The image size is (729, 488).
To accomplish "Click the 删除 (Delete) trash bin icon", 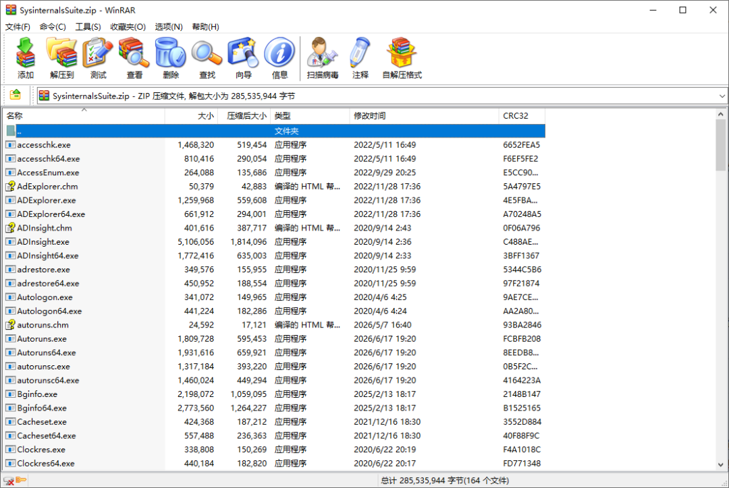I will (171, 53).
